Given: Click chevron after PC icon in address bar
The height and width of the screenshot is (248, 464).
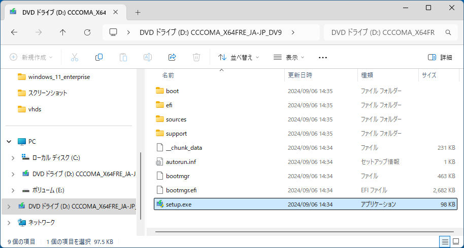Looking at the screenshot, I should 128,32.
